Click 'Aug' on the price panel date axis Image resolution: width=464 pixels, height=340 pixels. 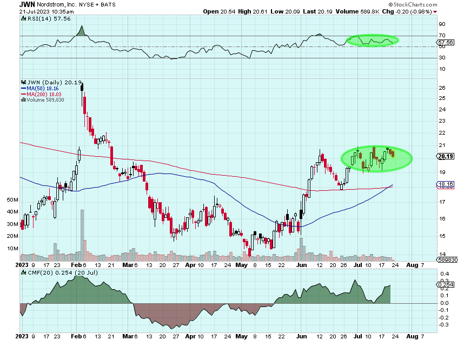[412, 265]
